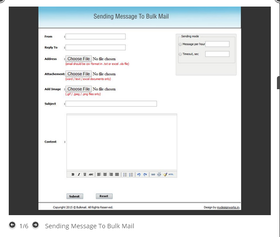The width and height of the screenshot is (280, 237).
Task: Go to the previous slide arrow
Action: [x=12, y=225]
